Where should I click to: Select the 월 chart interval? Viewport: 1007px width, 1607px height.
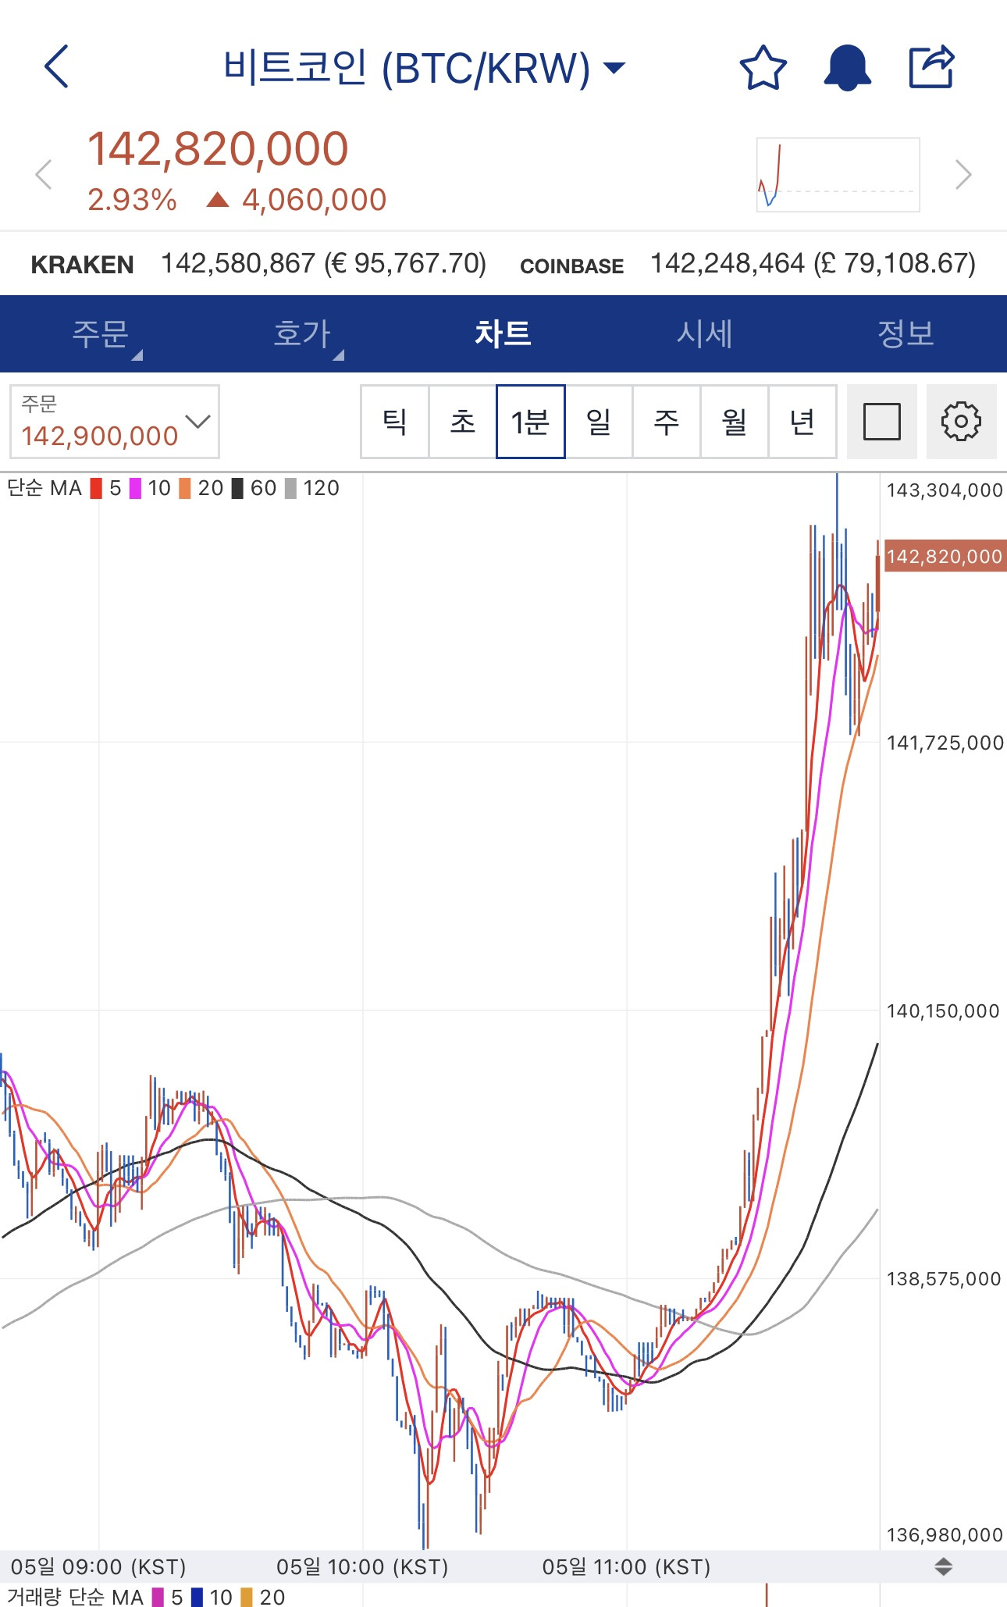point(735,422)
